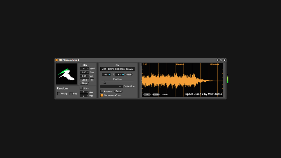Click the Avg number box

84,92
